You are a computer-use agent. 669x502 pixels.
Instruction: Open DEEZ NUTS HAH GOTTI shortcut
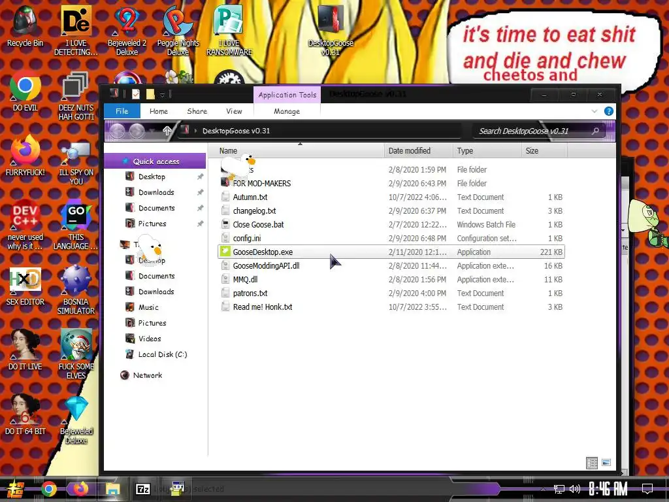[x=76, y=95]
